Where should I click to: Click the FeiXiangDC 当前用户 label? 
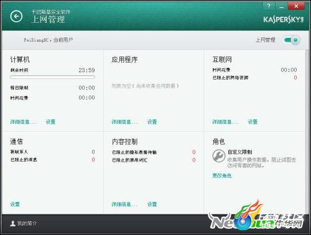point(48,40)
